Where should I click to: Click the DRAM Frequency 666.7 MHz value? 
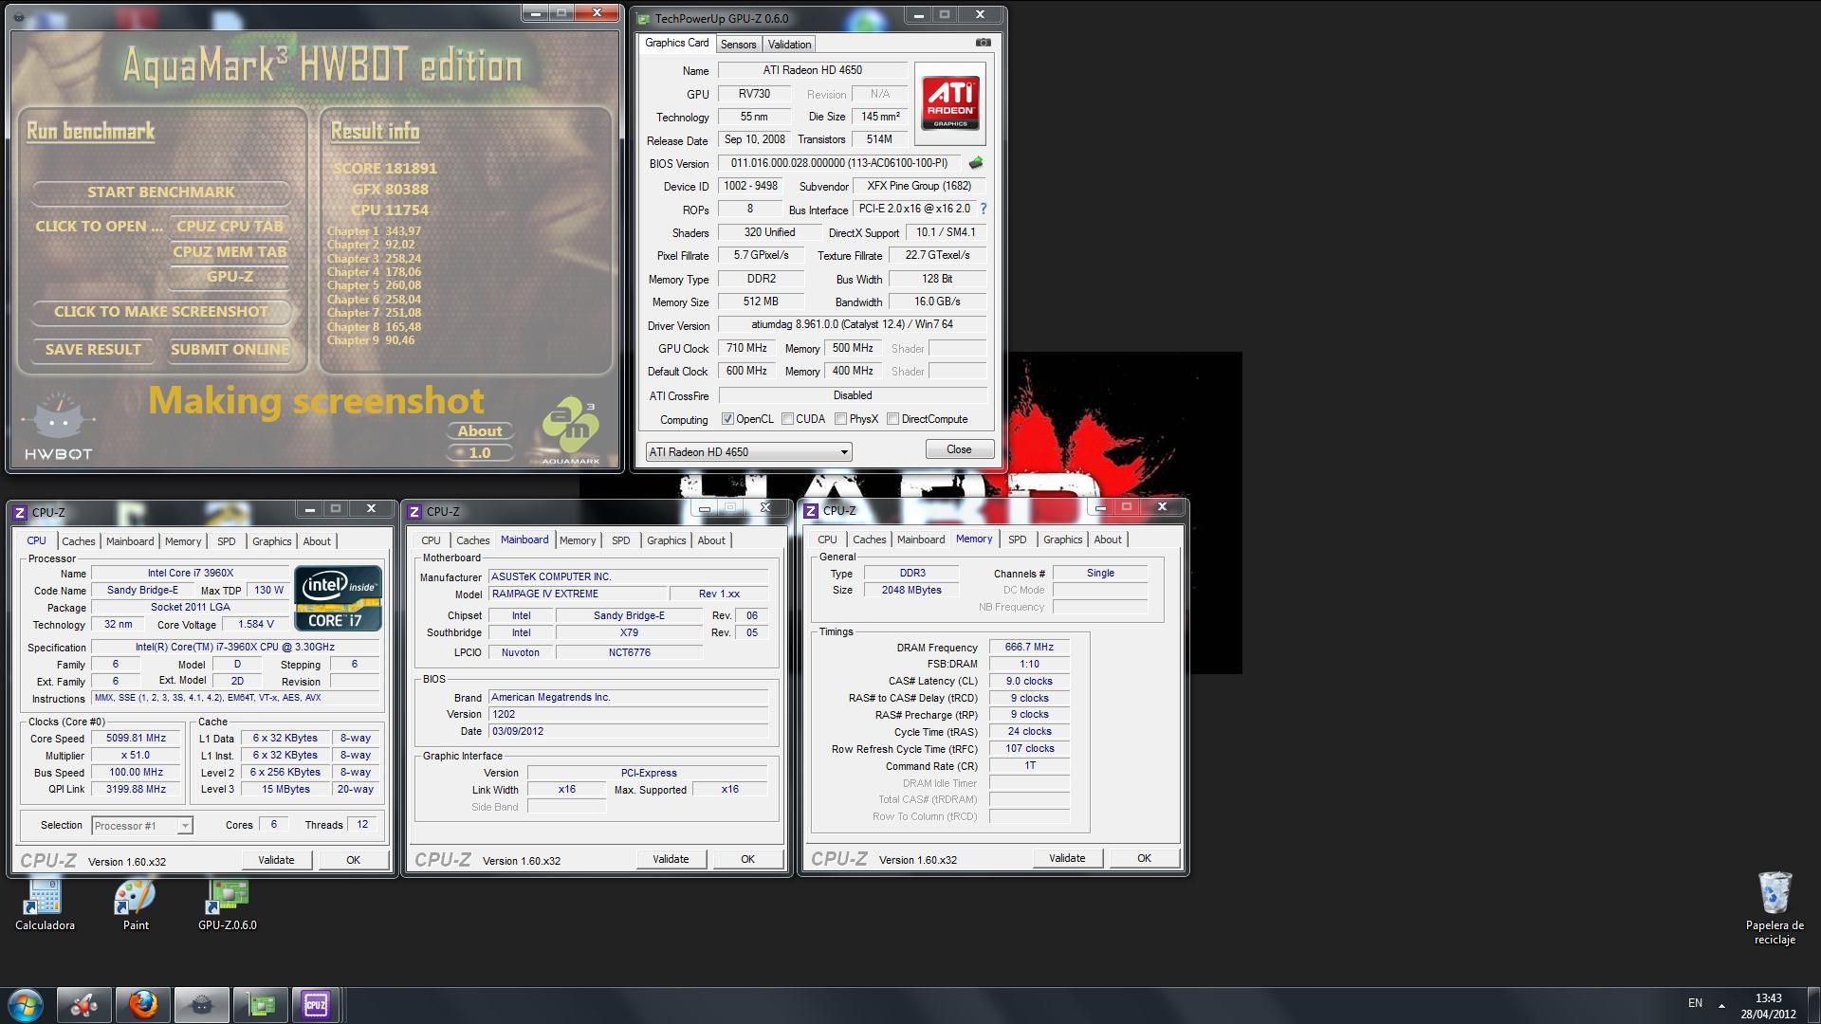click(x=1029, y=648)
